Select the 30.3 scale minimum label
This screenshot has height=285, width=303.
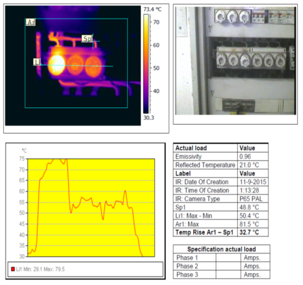(x=148, y=117)
